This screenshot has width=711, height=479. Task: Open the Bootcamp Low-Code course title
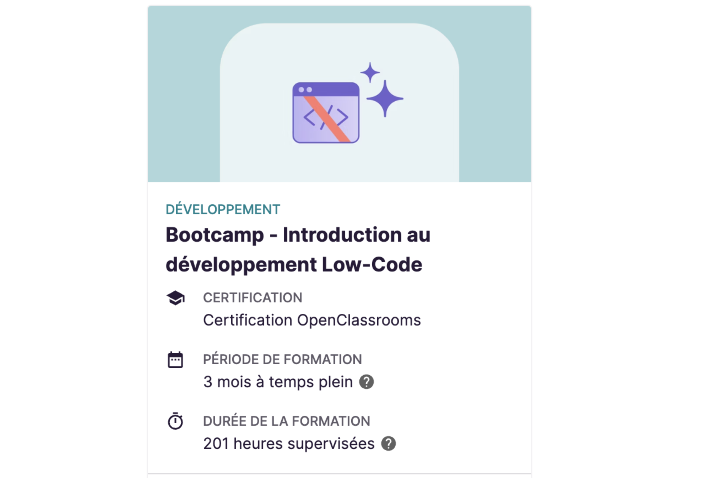click(x=297, y=249)
